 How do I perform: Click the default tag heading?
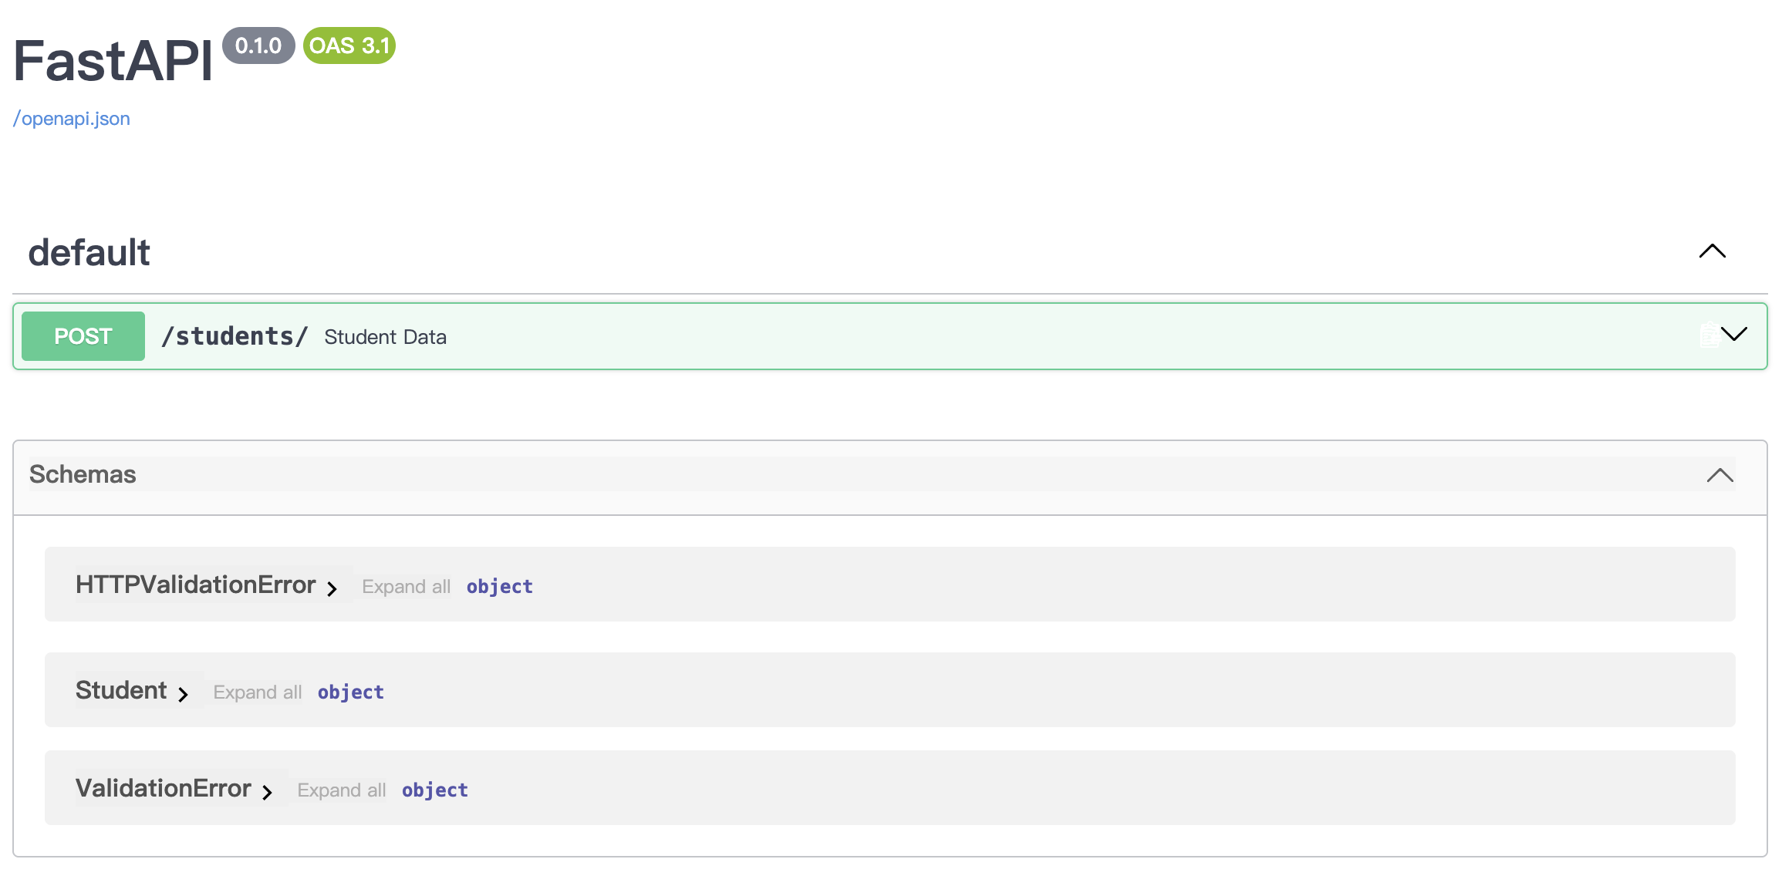[89, 253]
